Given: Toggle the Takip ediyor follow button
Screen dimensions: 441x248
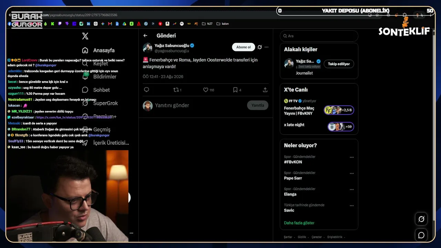Looking at the screenshot, I should point(339,64).
